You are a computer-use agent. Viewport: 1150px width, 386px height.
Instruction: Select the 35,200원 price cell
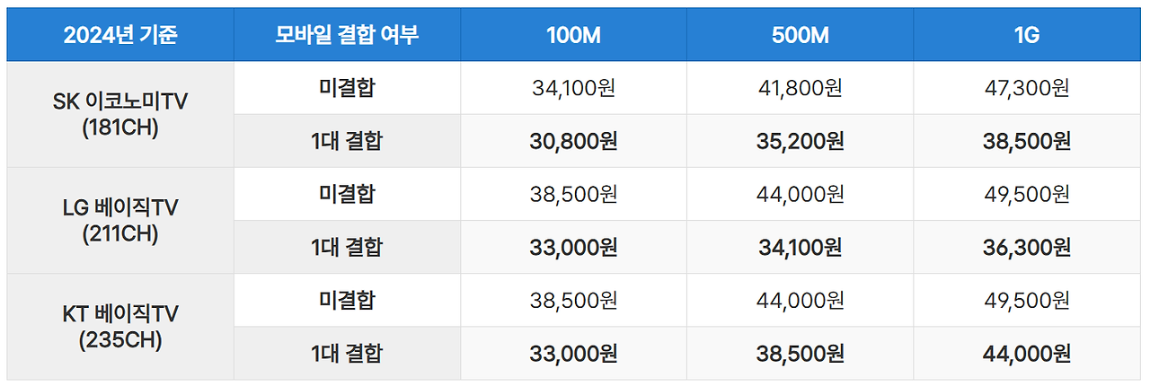[x=801, y=141]
